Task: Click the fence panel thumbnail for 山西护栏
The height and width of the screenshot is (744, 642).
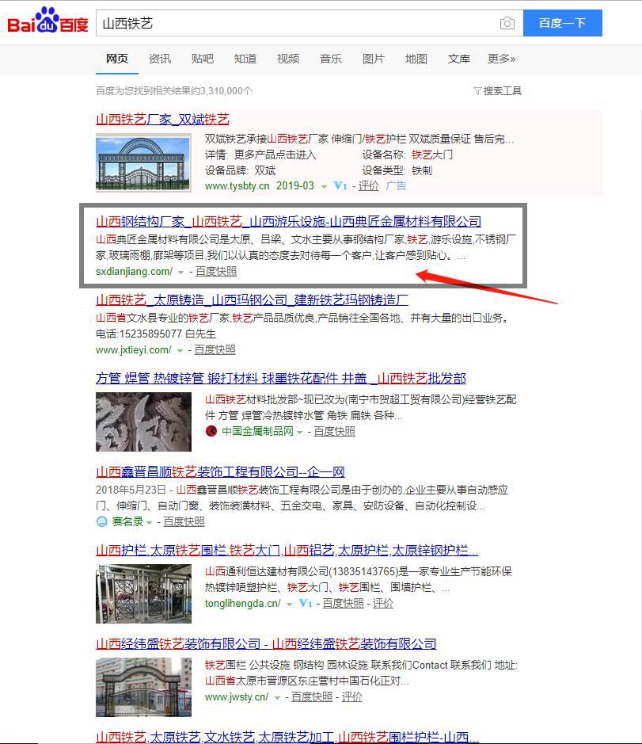Action: (x=143, y=593)
